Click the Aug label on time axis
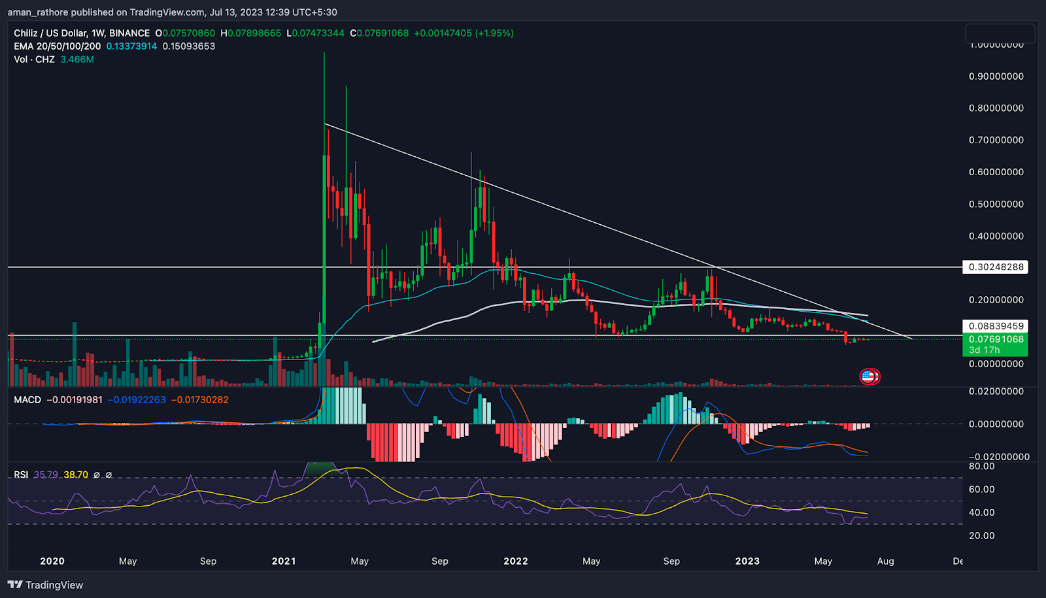The image size is (1046, 598). (885, 561)
